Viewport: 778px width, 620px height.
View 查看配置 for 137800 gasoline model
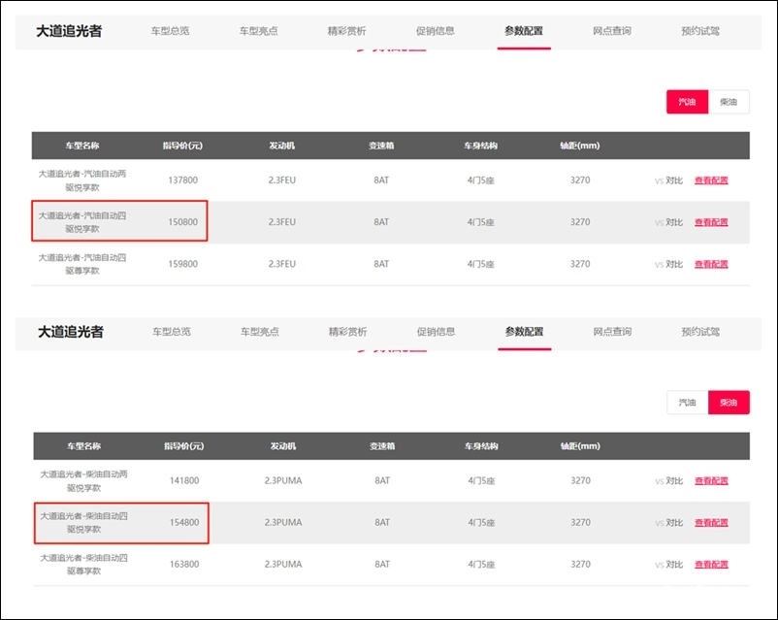click(711, 180)
